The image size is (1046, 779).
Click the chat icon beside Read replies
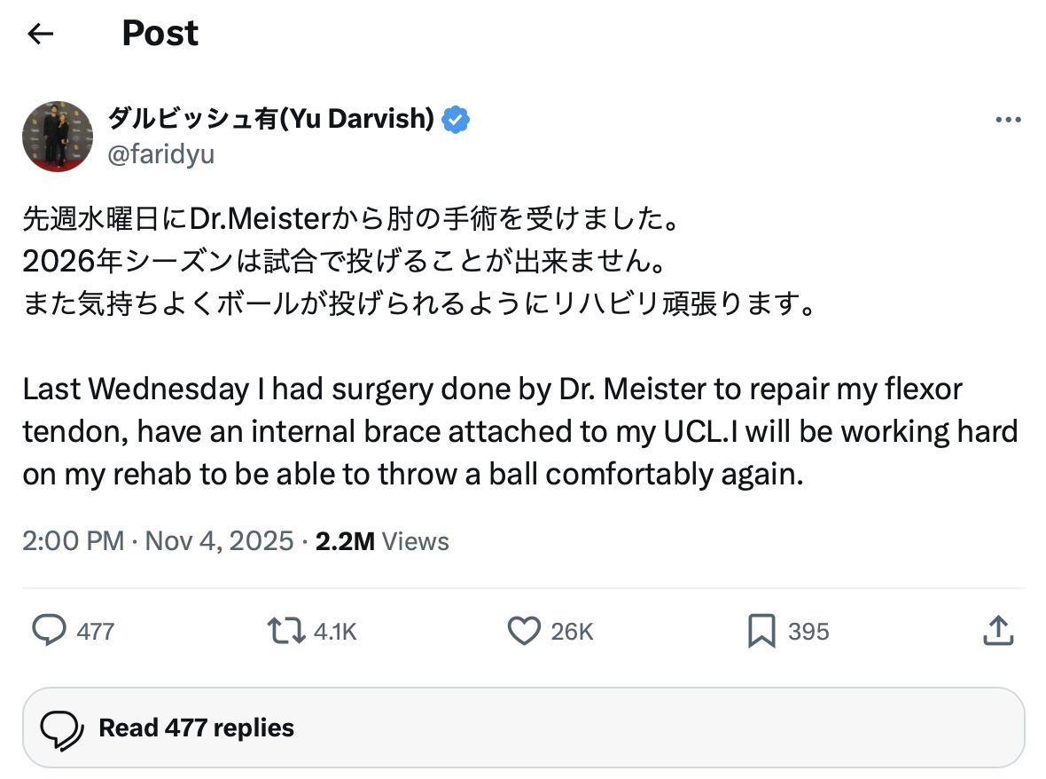coord(63,728)
